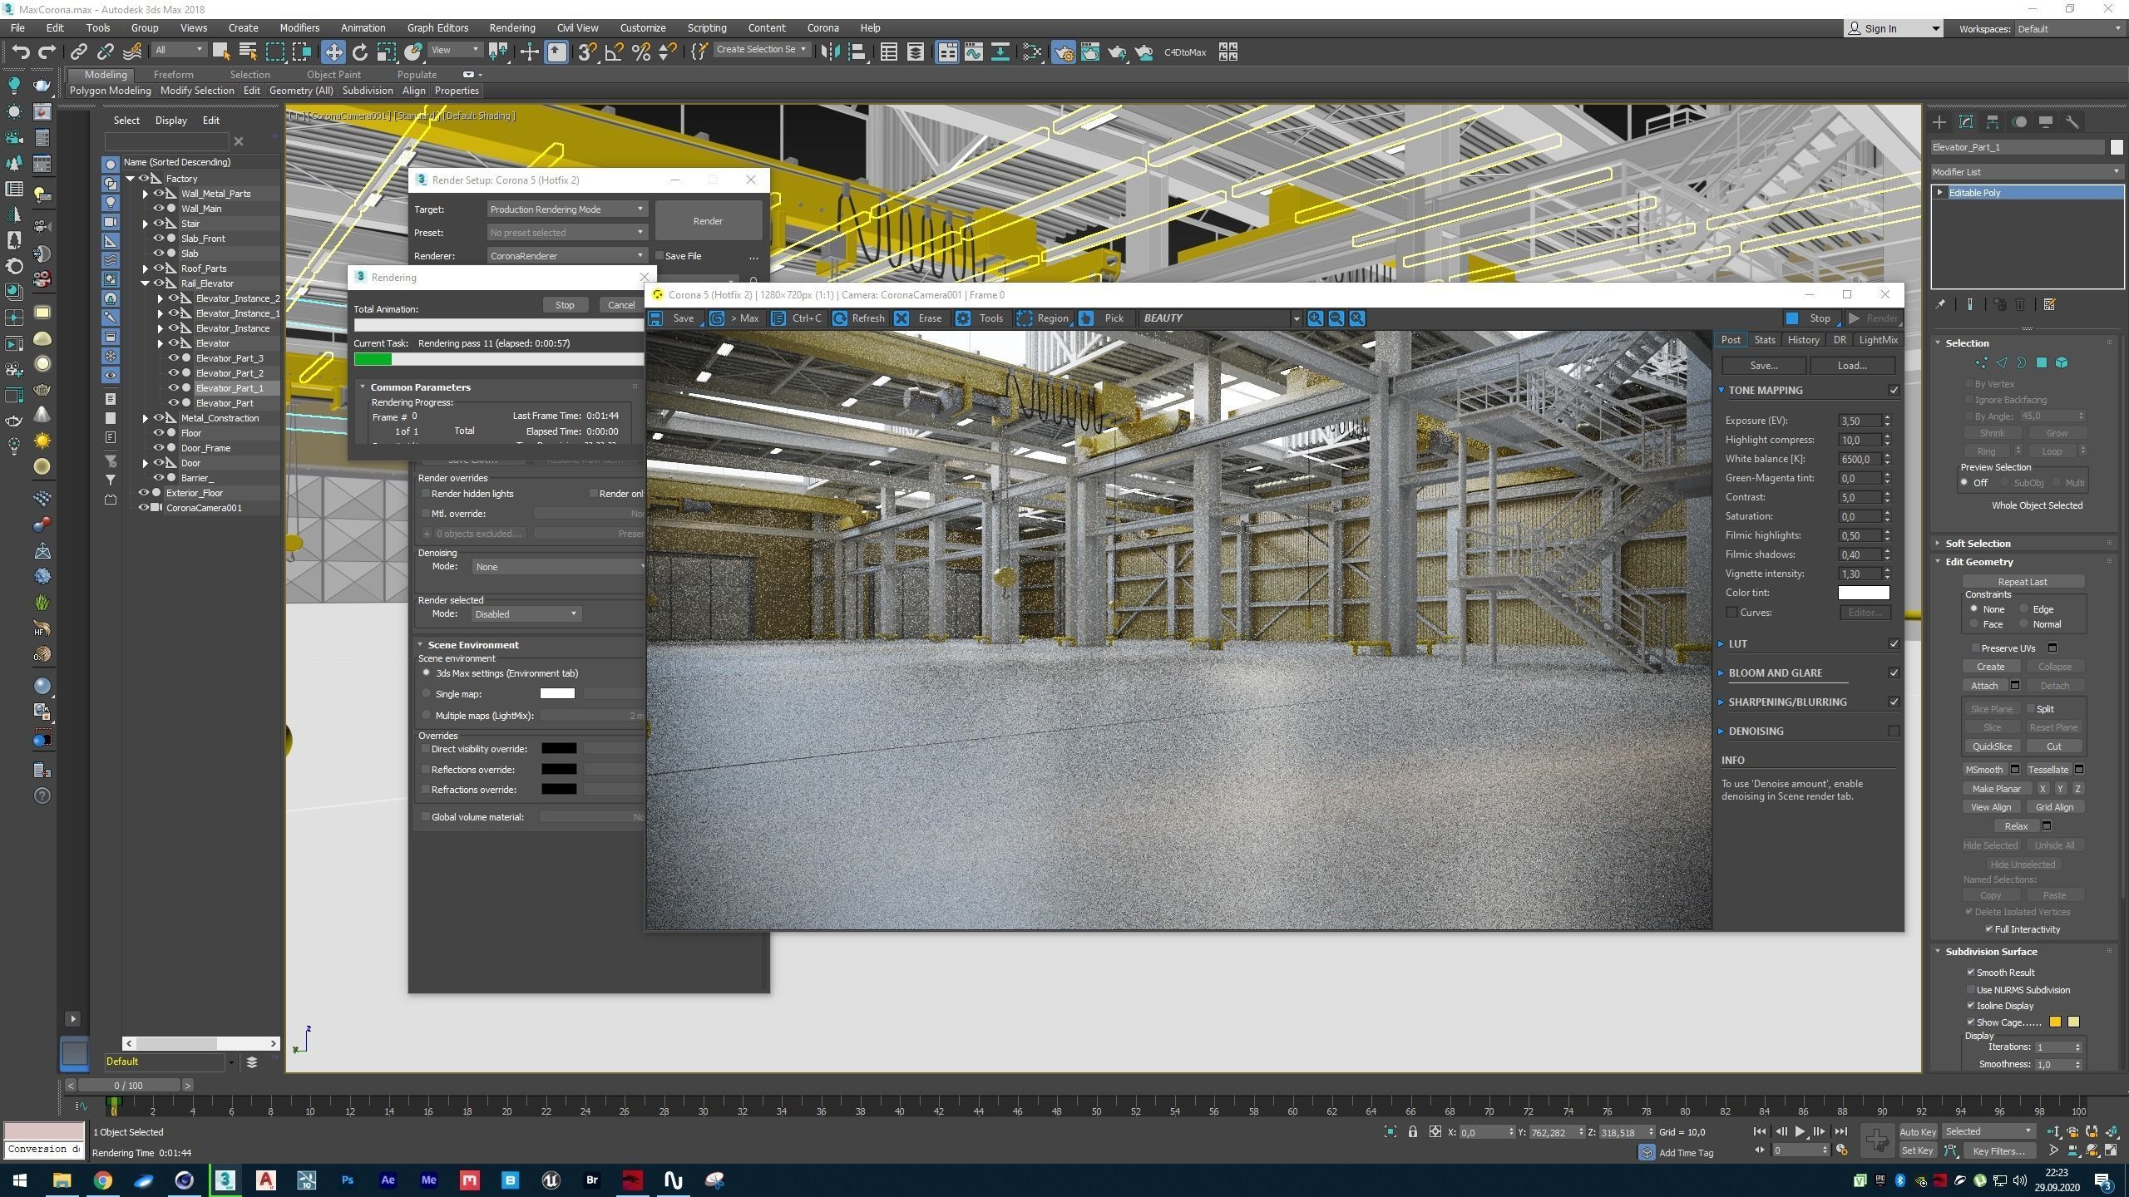The width and height of the screenshot is (2129, 1197).
Task: Collapse the Rail_Elevator tree node
Action: 145,283
